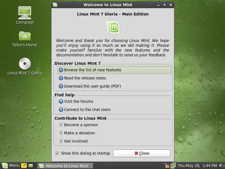This screenshot has width=225, height=169.
Task: Click lightbulb icon beside Make a donation
Action: click(x=61, y=133)
